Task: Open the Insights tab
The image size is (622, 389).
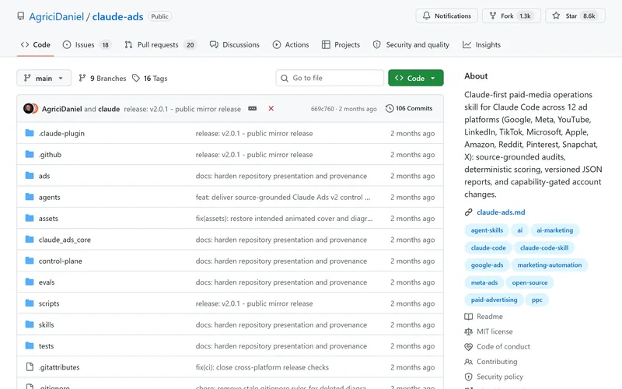Action: pyautogui.click(x=481, y=44)
